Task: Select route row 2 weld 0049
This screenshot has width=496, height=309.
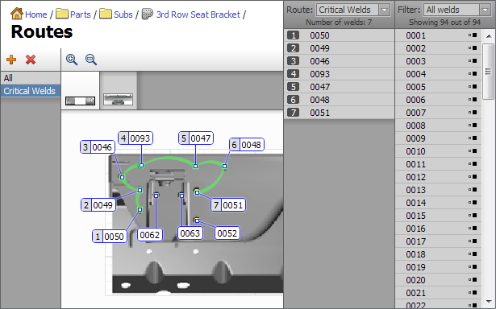Action: 339,48
